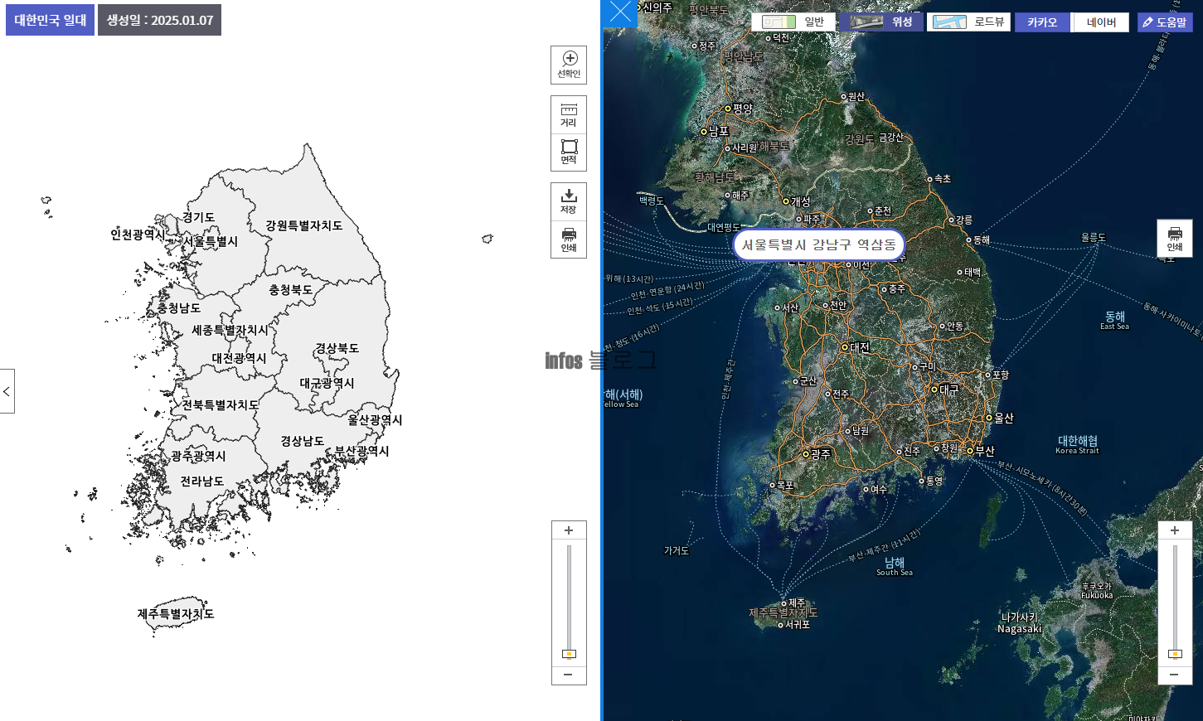
Task: Zoom out on the outline map
Action: 569,675
